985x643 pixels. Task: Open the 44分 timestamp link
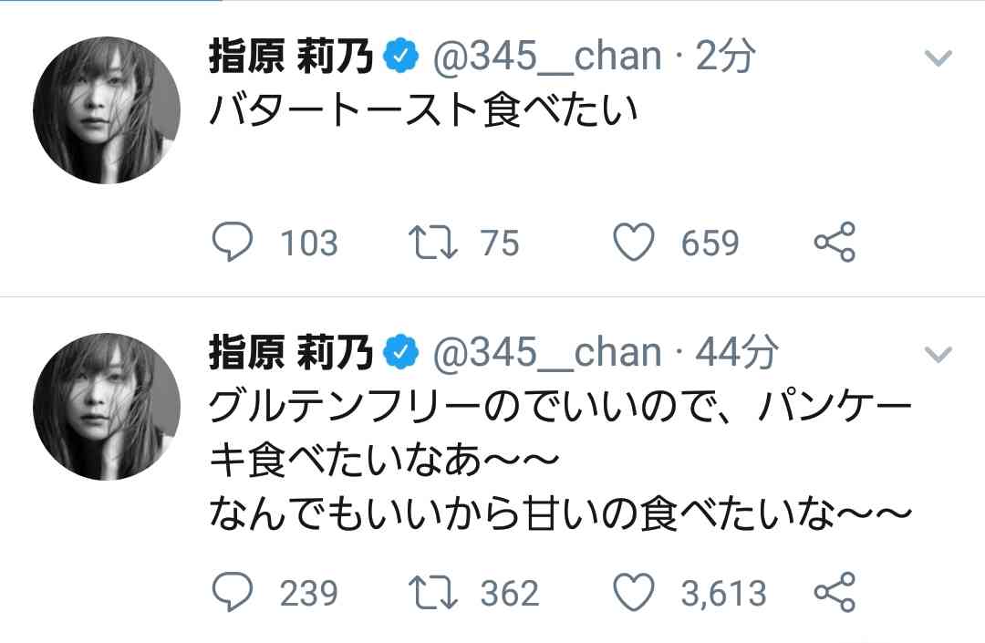click(737, 352)
